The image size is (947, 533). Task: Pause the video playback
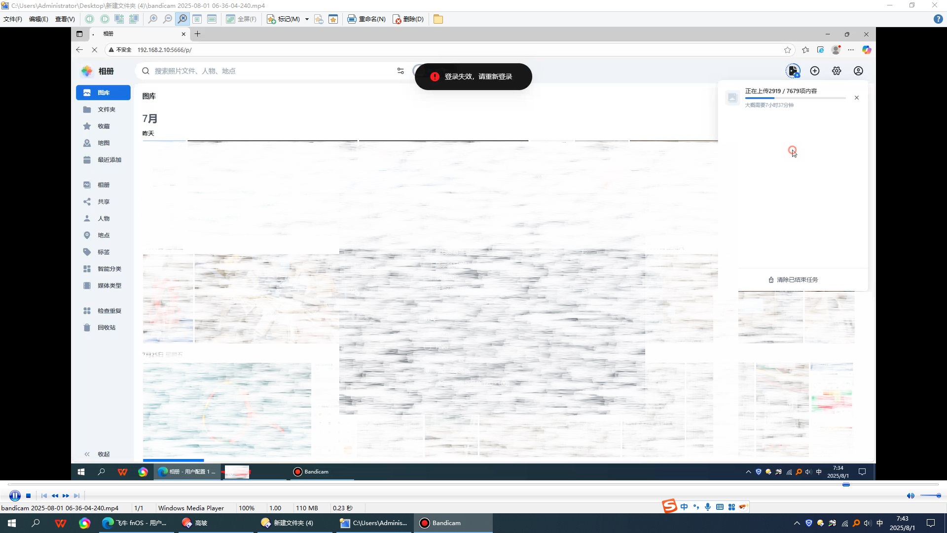15,495
